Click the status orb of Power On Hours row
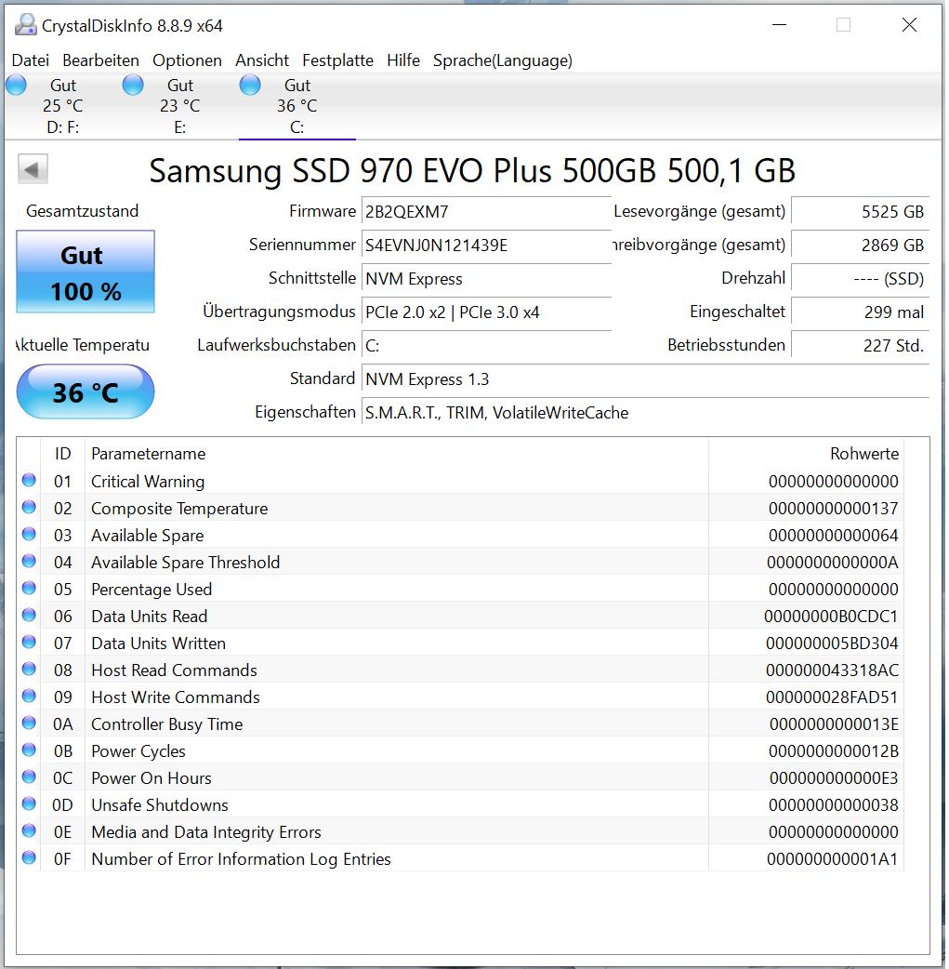949x969 pixels. [x=29, y=777]
